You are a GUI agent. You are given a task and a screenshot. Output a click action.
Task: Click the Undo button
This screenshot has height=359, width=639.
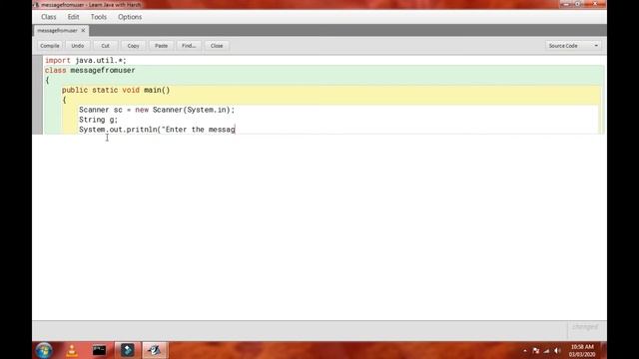point(78,46)
